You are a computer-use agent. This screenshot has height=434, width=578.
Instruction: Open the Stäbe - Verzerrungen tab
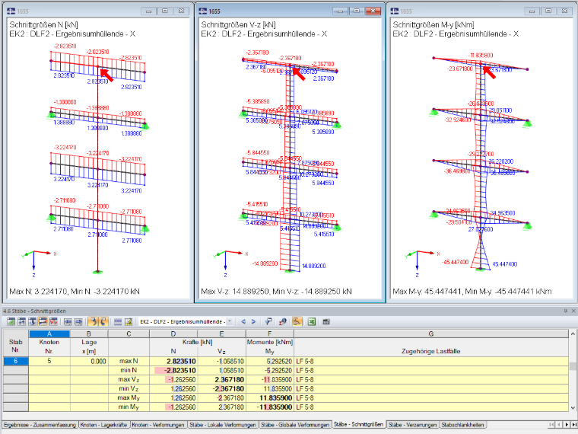(x=412, y=425)
